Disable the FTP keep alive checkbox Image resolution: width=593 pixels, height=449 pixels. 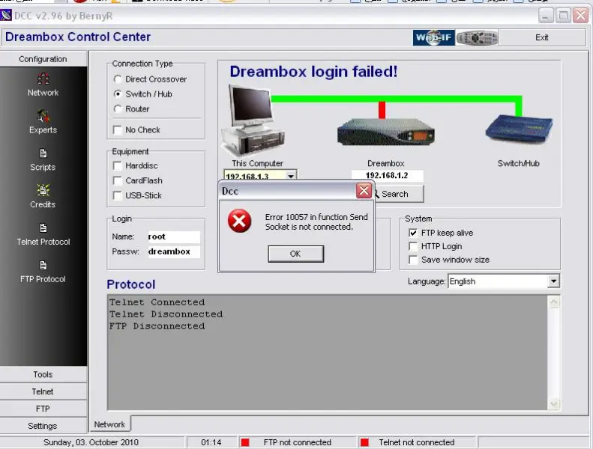[413, 233]
